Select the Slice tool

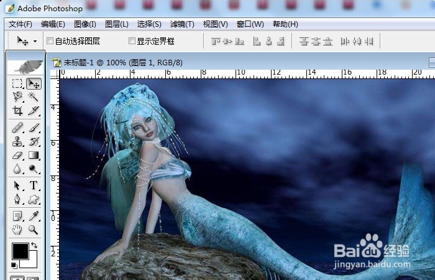coord(34,111)
